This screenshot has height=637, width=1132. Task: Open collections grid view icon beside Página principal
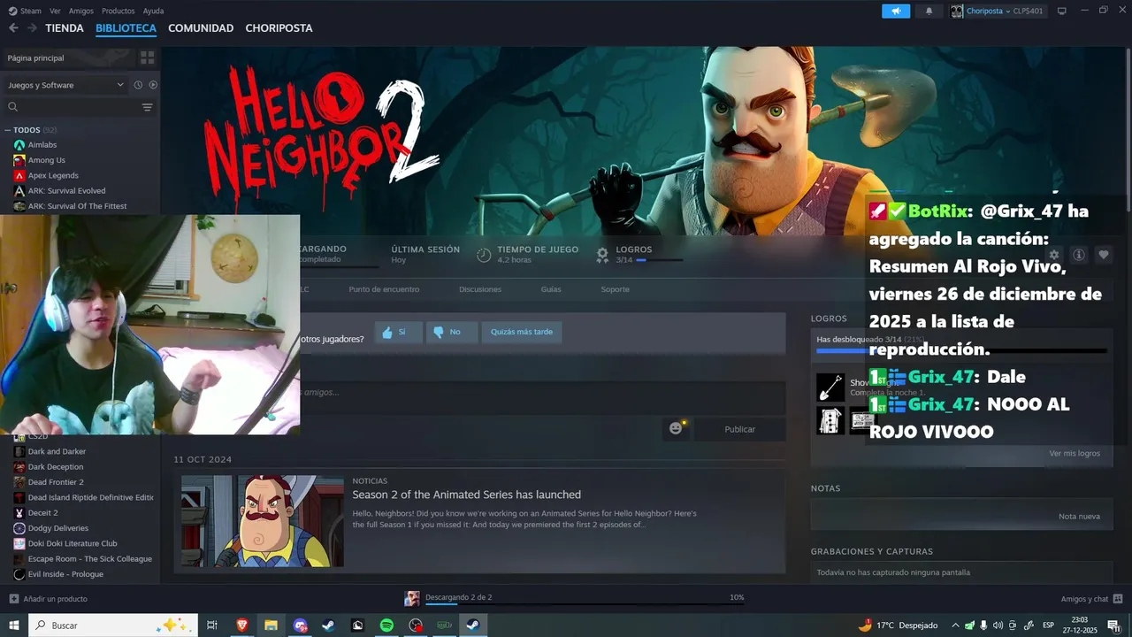(147, 58)
